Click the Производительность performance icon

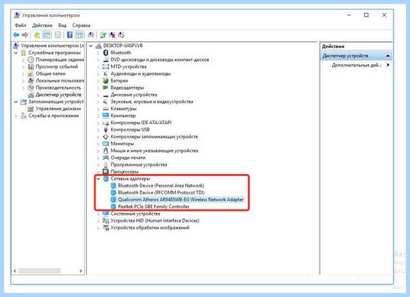click(x=31, y=88)
